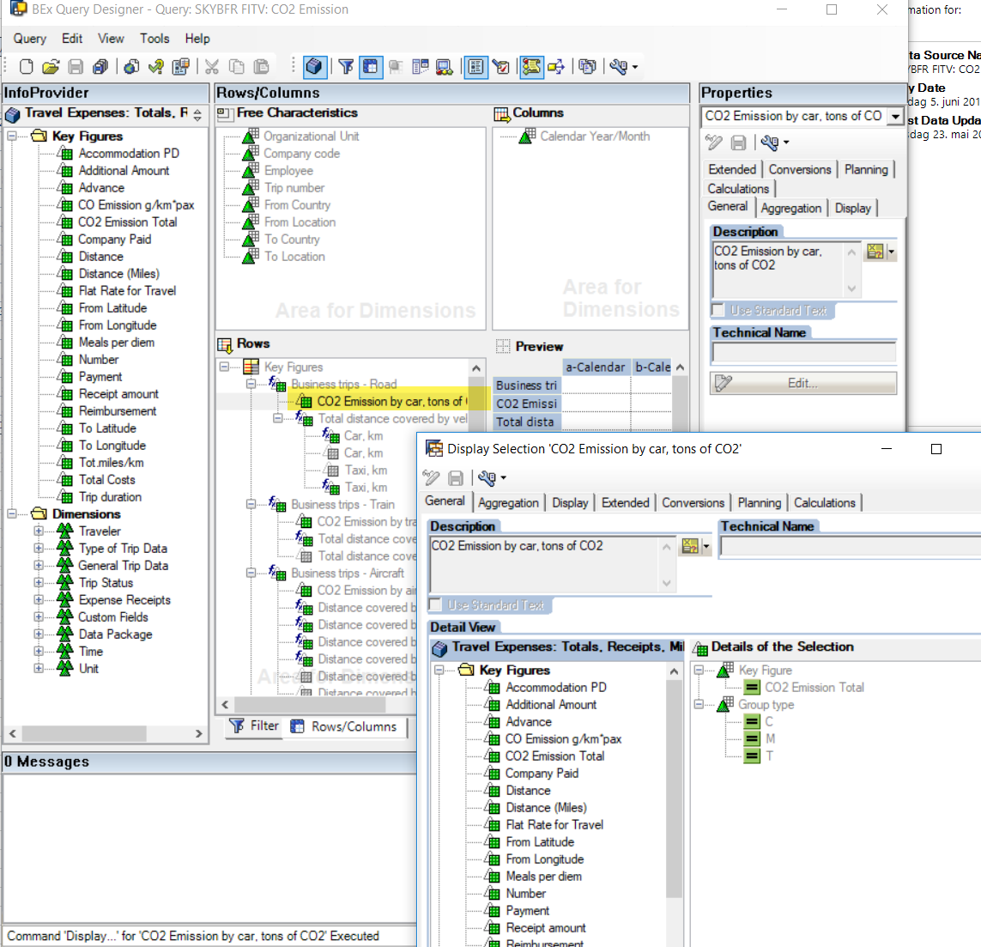The width and height of the screenshot is (981, 947).
Task: Select 'CO2 Emission Total' in InfoProvider Key Figures
Action: point(128,222)
